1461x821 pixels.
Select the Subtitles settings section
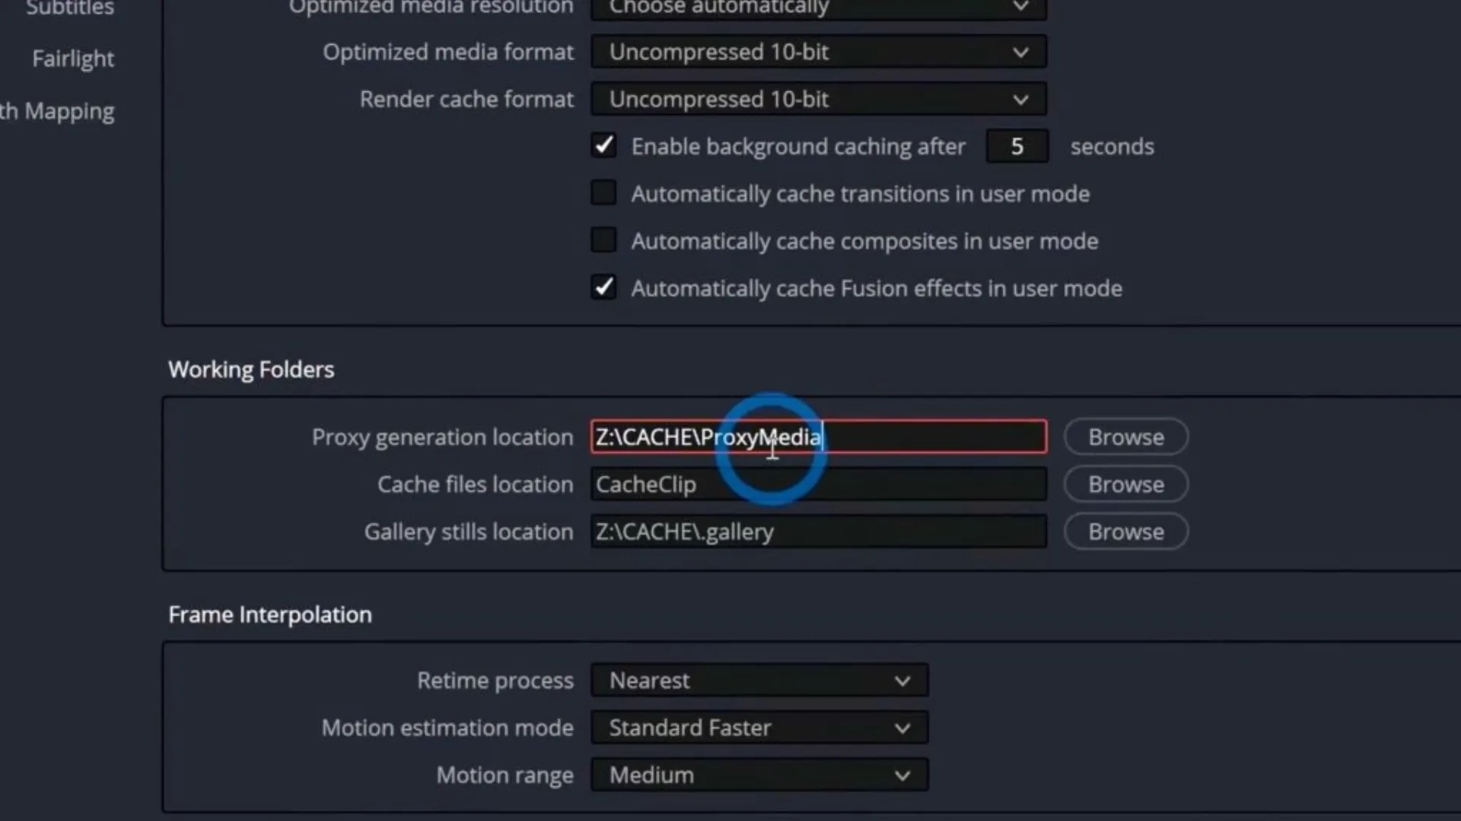pyautogui.click(x=70, y=8)
